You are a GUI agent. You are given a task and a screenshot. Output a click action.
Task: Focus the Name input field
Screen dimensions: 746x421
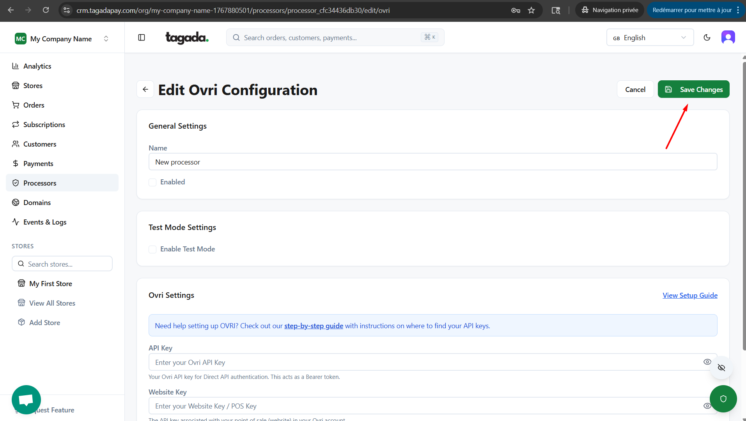pos(432,162)
